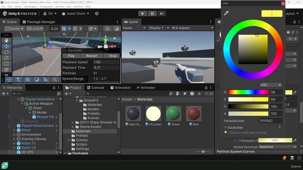This screenshot has width=303, height=170.
Task: Click green screen-recorder icon at bottom left
Action: (x=5, y=166)
